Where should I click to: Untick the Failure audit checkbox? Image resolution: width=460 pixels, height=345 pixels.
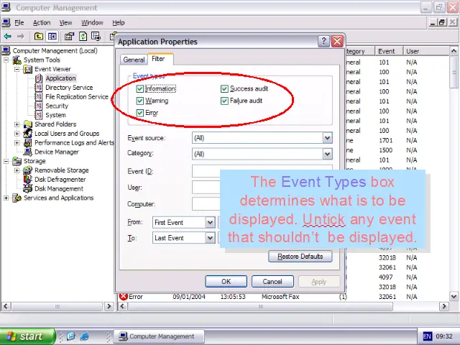(224, 101)
